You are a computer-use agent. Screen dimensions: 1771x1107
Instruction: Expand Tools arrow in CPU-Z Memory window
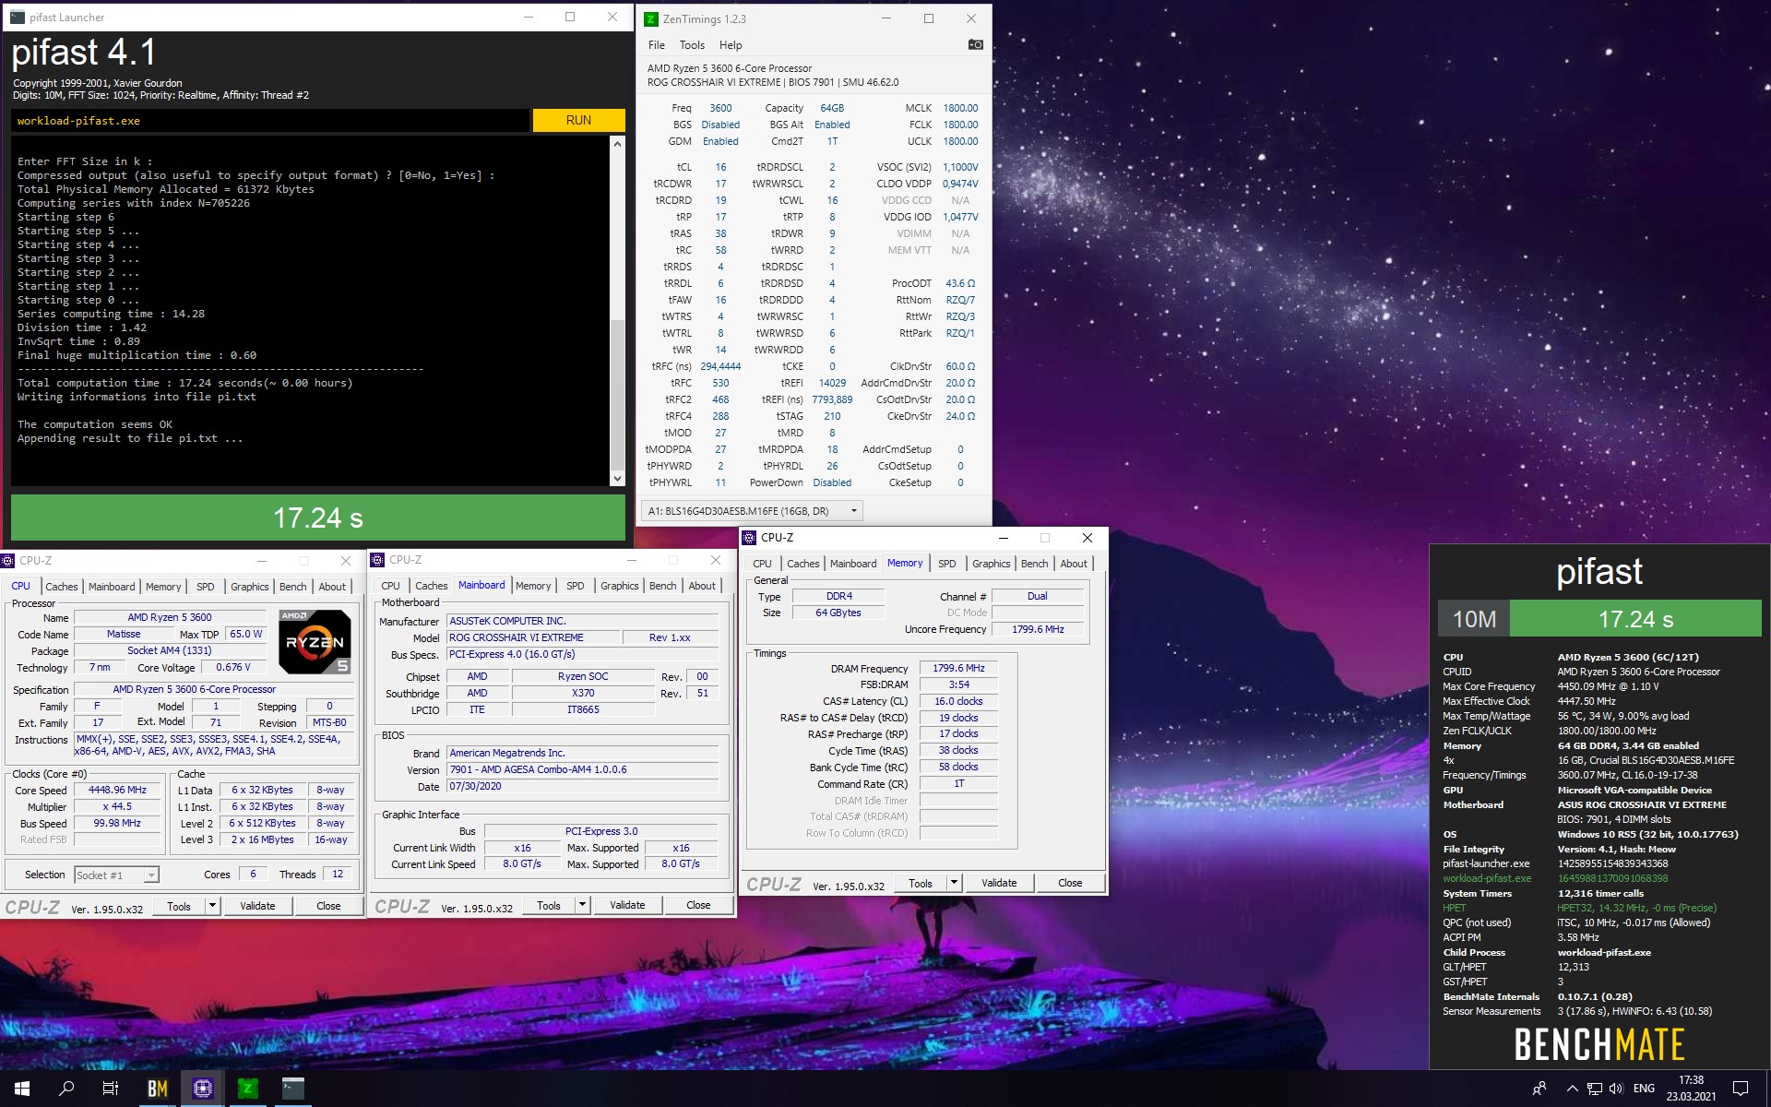tap(954, 883)
